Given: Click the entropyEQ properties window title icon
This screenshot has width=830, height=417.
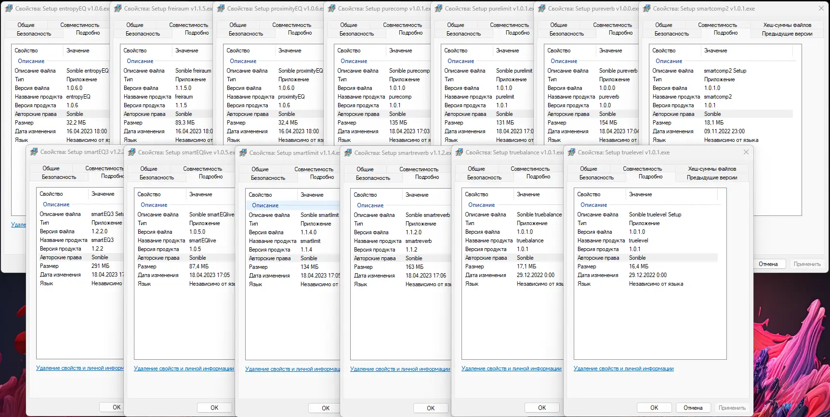Looking at the screenshot, I should coord(9,9).
